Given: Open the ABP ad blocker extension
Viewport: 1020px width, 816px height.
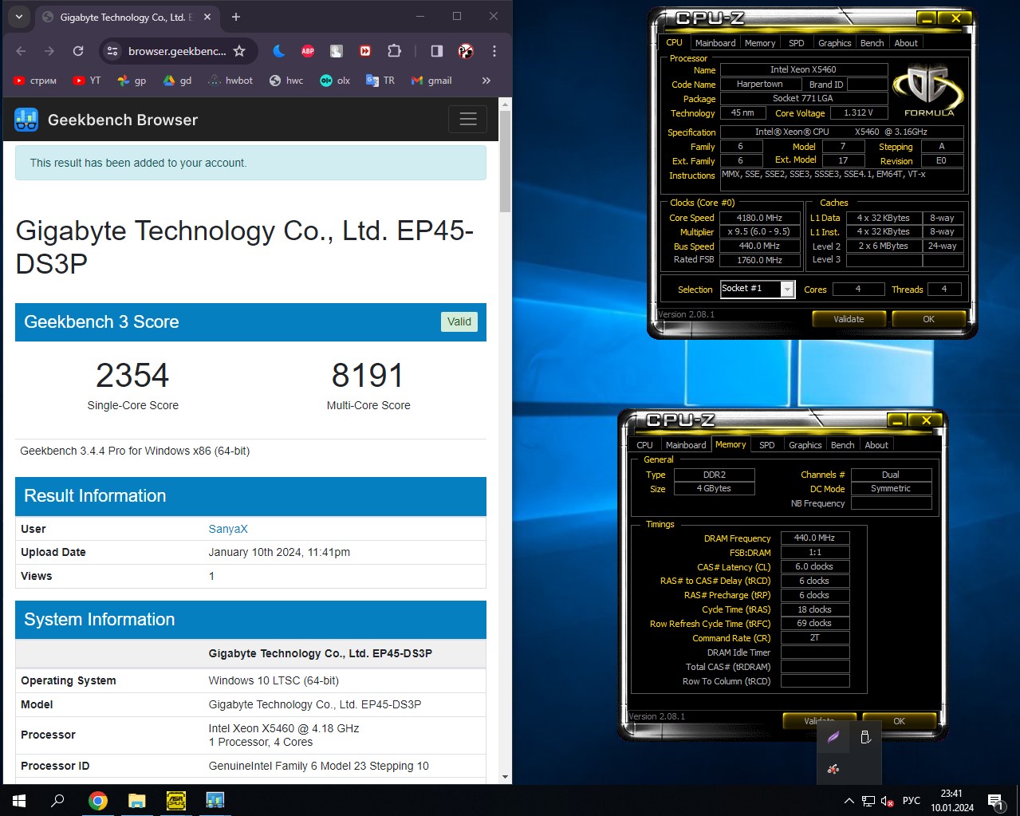Looking at the screenshot, I should pyautogui.click(x=308, y=51).
